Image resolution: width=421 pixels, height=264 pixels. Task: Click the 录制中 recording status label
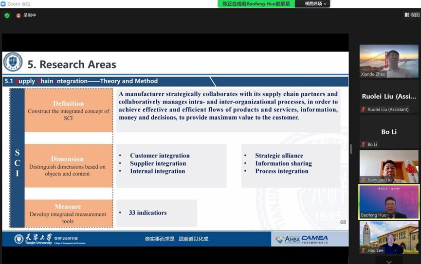(30, 15)
